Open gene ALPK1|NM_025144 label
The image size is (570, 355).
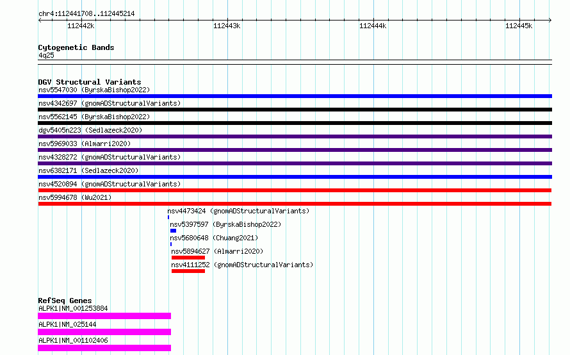coord(67,324)
